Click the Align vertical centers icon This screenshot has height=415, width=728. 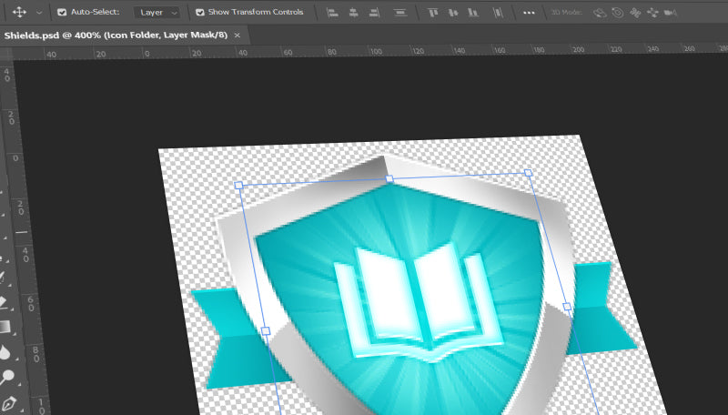[x=453, y=13]
